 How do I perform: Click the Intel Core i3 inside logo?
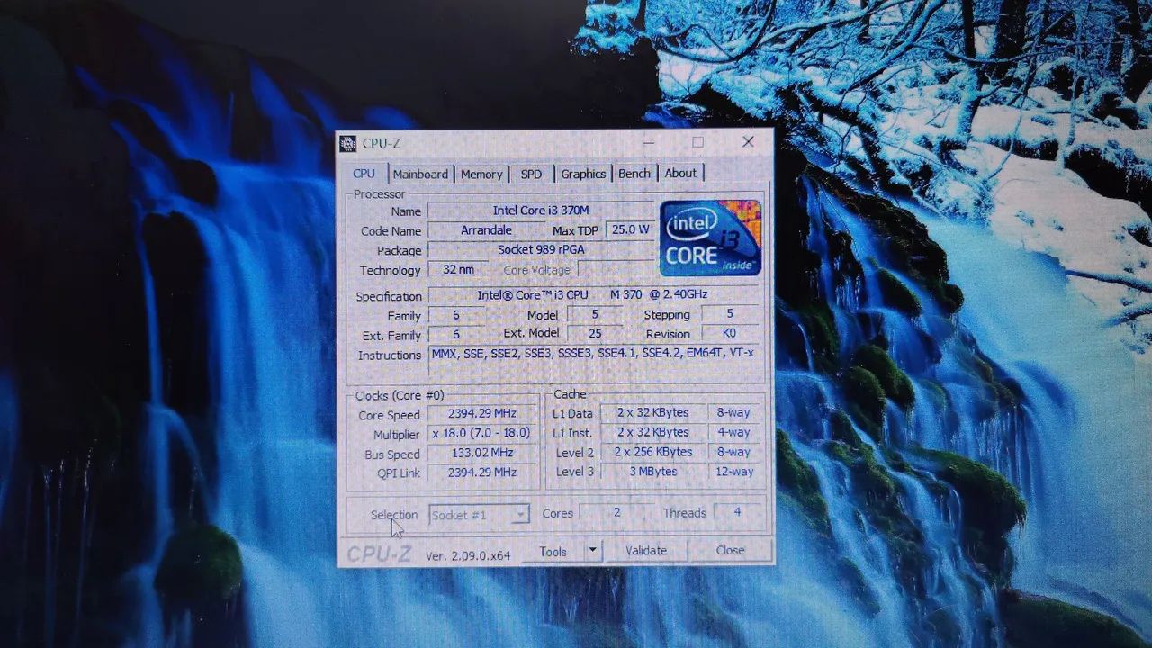710,238
